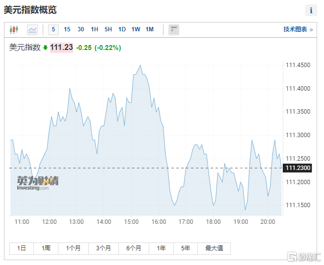324x265 pixels.
Task: Click the 111.2300 current price marker
Action: pyautogui.click(x=297, y=168)
